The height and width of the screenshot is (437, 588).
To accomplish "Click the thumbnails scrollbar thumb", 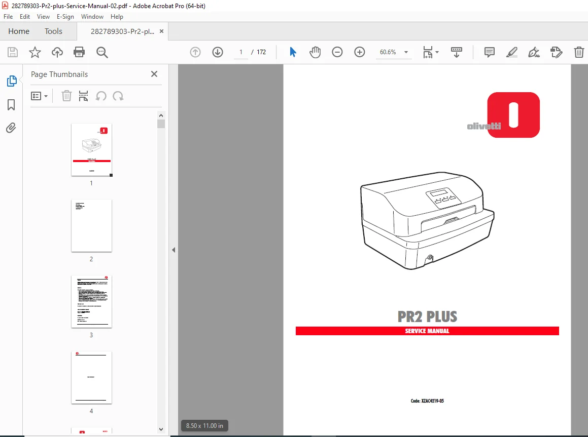I will point(161,124).
